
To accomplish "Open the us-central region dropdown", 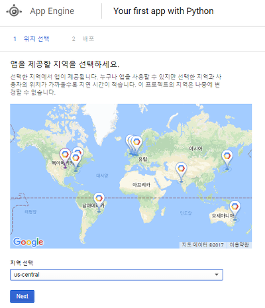I will pos(117,275).
